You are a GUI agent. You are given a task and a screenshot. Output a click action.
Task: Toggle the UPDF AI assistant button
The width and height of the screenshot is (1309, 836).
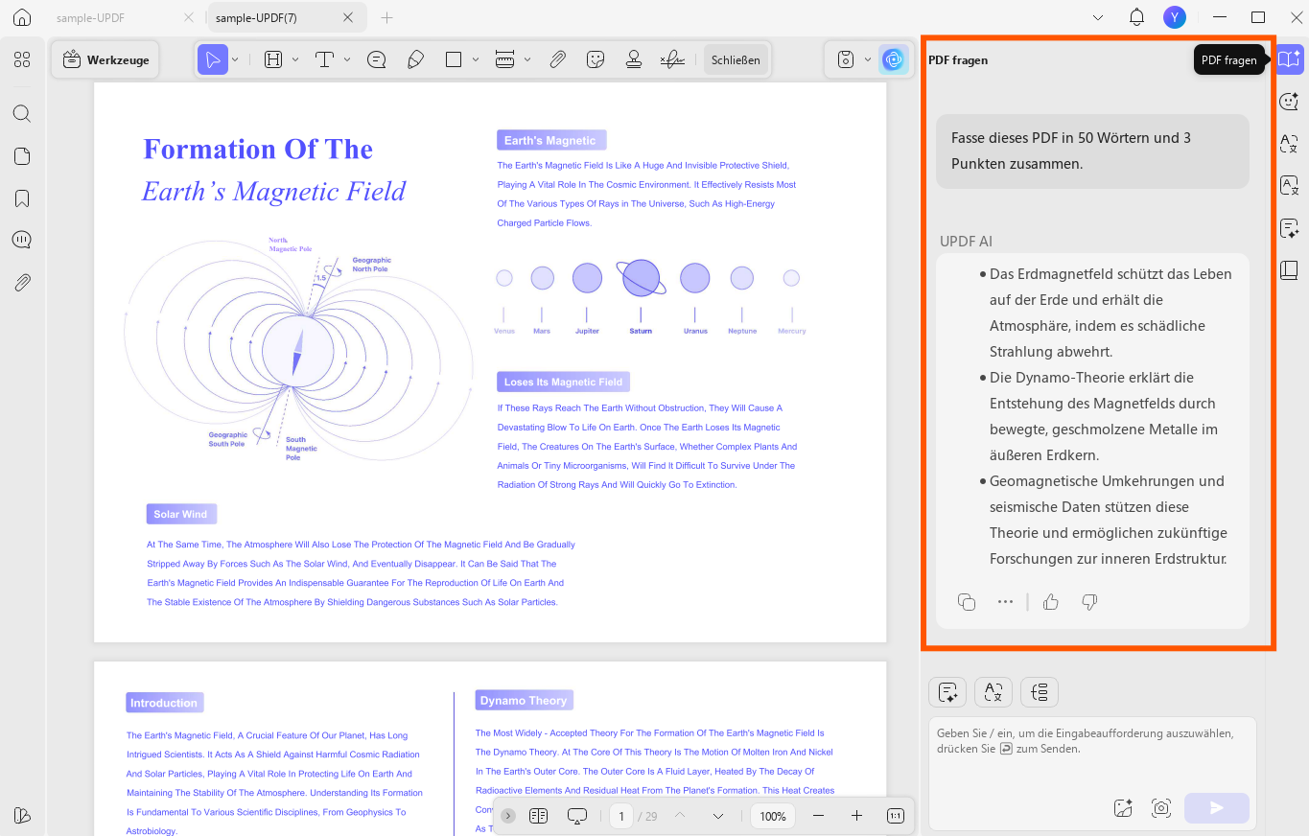point(894,59)
